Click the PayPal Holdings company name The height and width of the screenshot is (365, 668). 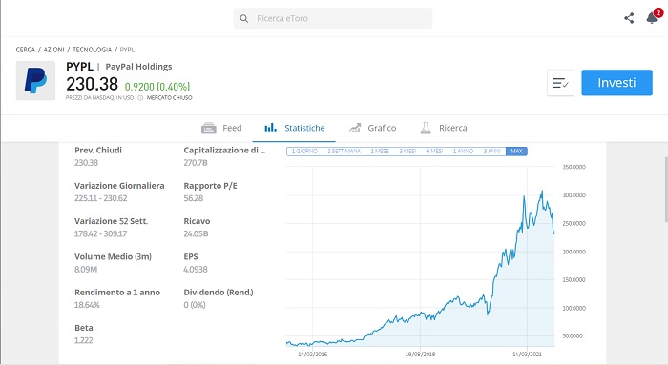138,67
